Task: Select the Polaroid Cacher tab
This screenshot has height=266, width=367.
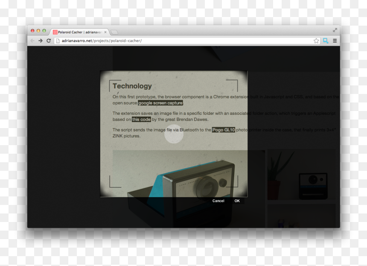Action: pos(79,32)
